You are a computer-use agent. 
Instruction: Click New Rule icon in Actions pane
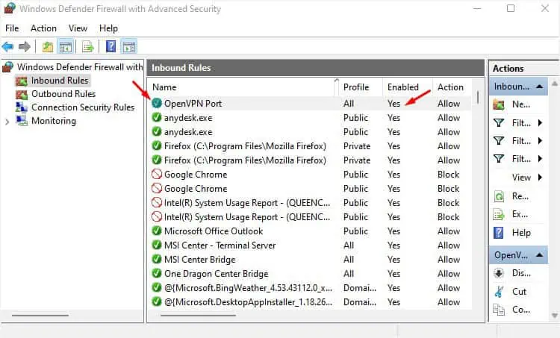(x=500, y=105)
